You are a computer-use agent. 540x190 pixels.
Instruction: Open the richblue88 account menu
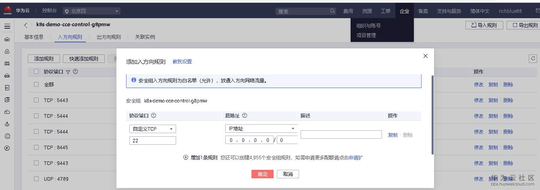[x=510, y=11]
